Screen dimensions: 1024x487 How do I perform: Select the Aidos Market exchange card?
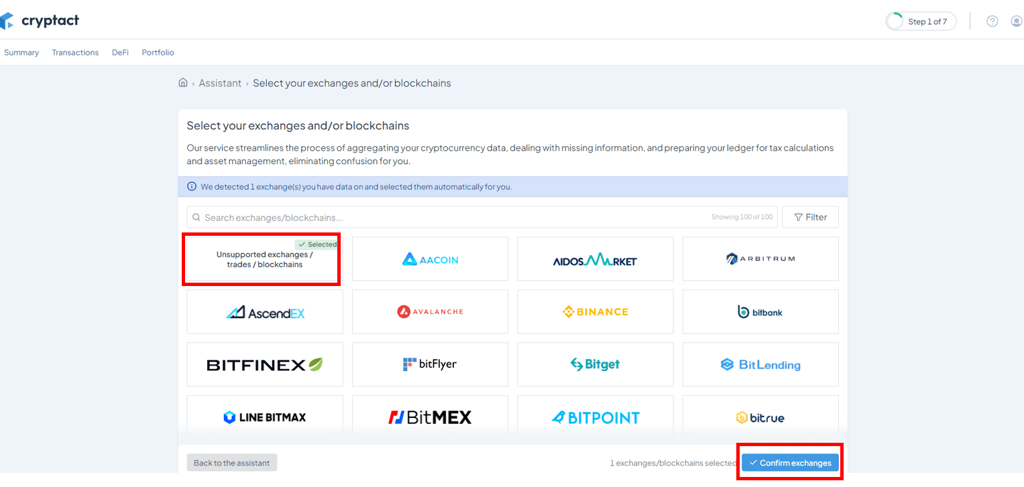point(595,259)
